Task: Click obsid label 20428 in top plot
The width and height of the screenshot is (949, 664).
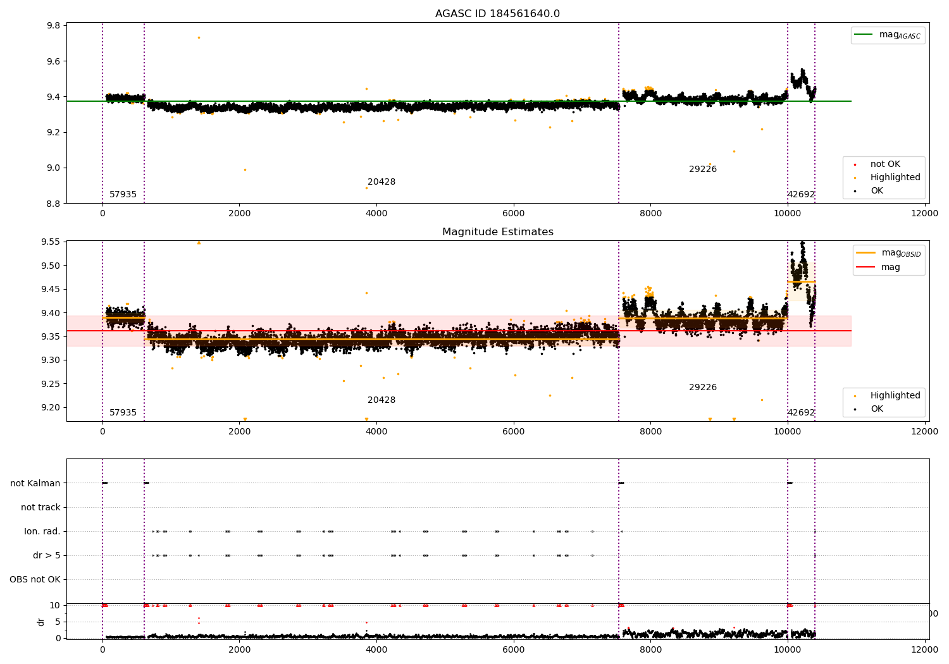Action: tap(381, 182)
